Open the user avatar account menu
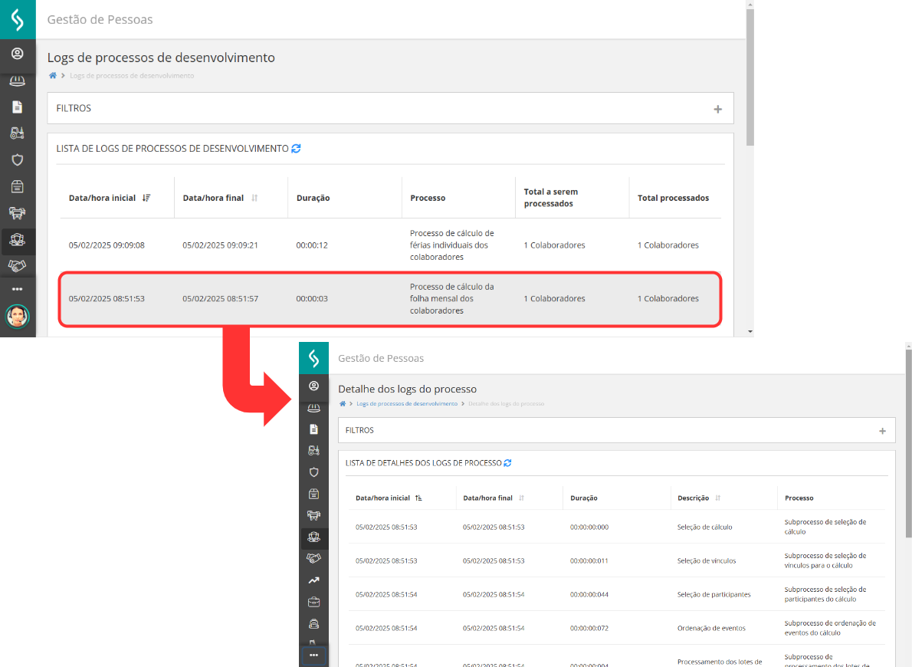Screen dimensions: 912x667 pos(17,316)
